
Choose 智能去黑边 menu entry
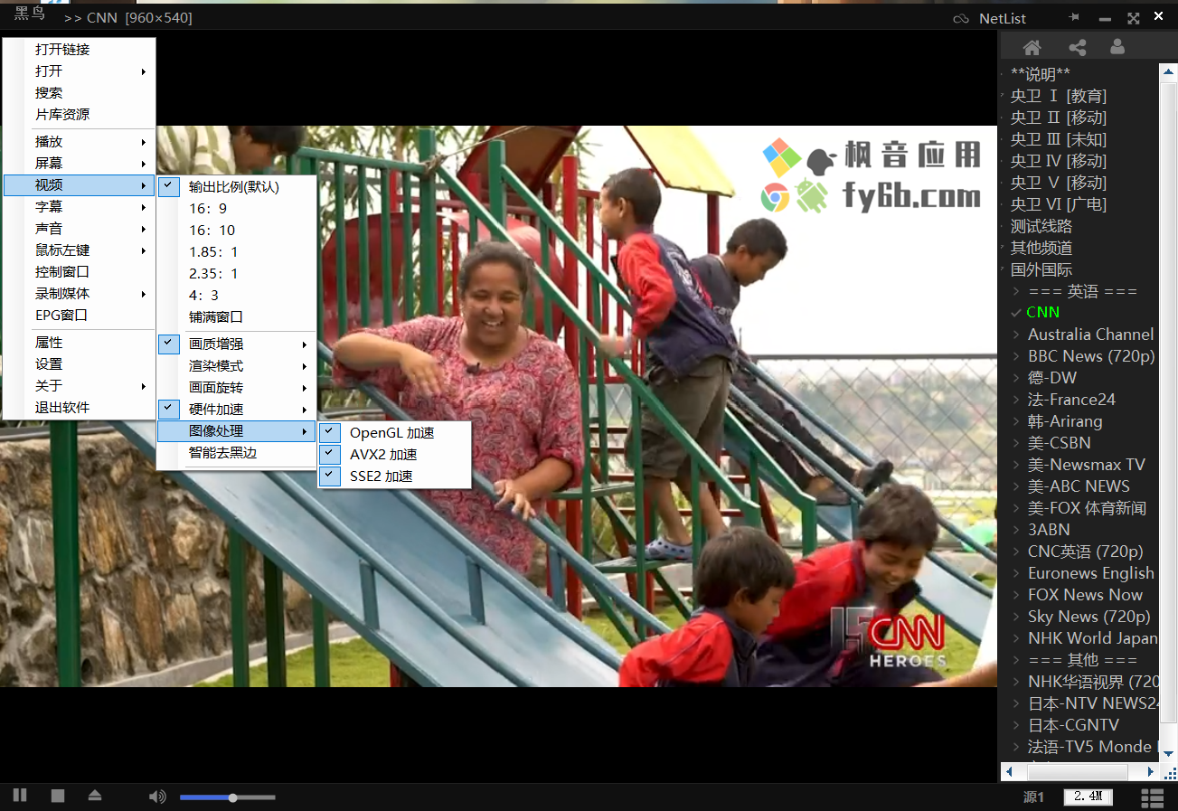point(236,453)
